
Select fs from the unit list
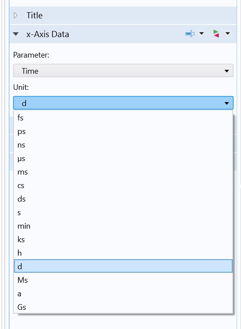(x=123, y=118)
